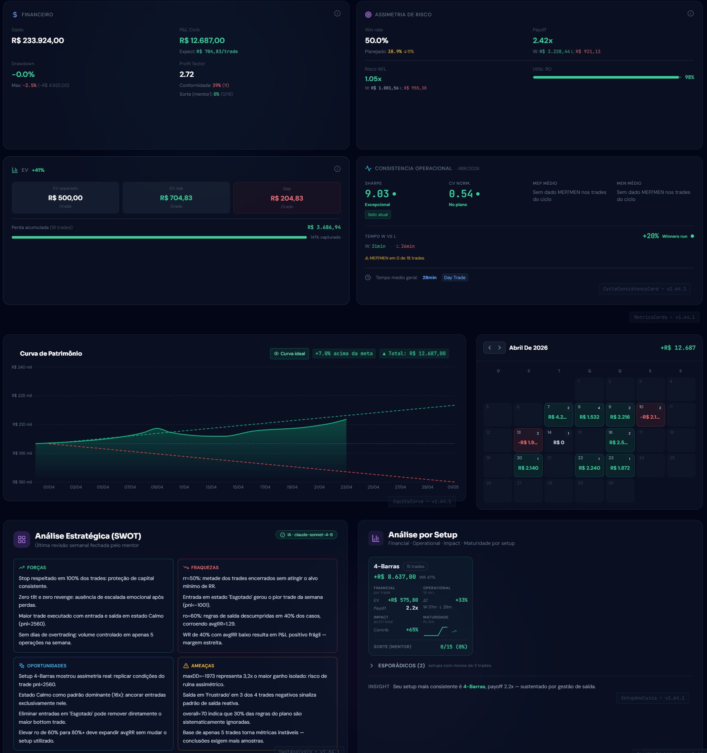Screen dimensions: 707x753
Task: Open April 10 losing day cell
Action: [650, 415]
